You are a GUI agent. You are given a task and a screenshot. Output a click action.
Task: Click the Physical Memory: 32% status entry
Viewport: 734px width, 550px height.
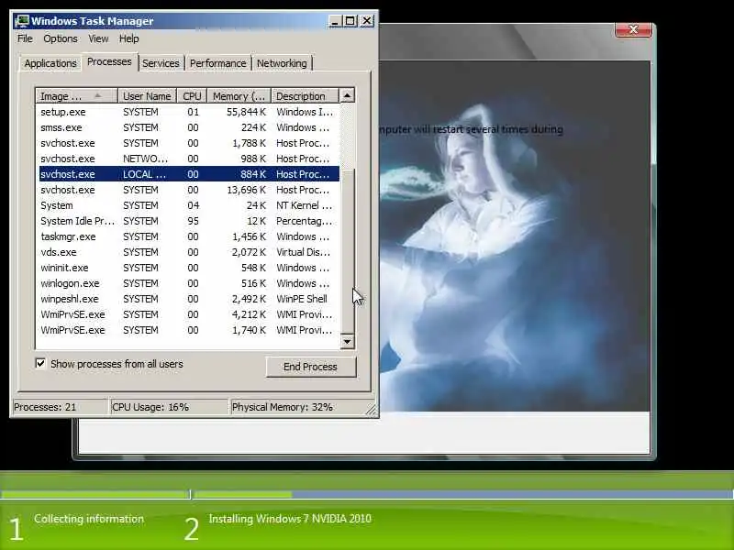pyautogui.click(x=297, y=407)
